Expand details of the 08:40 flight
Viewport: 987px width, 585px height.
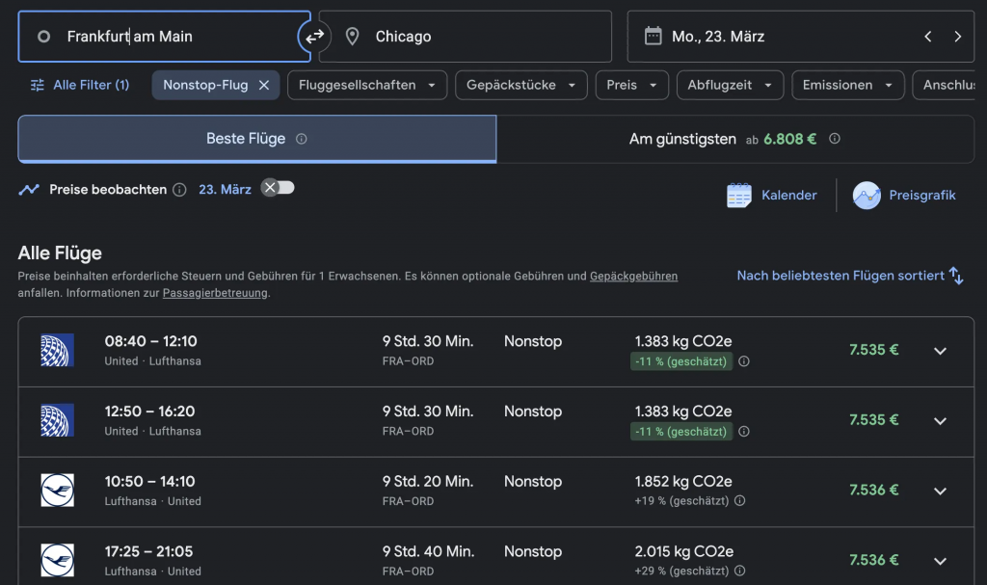click(940, 351)
